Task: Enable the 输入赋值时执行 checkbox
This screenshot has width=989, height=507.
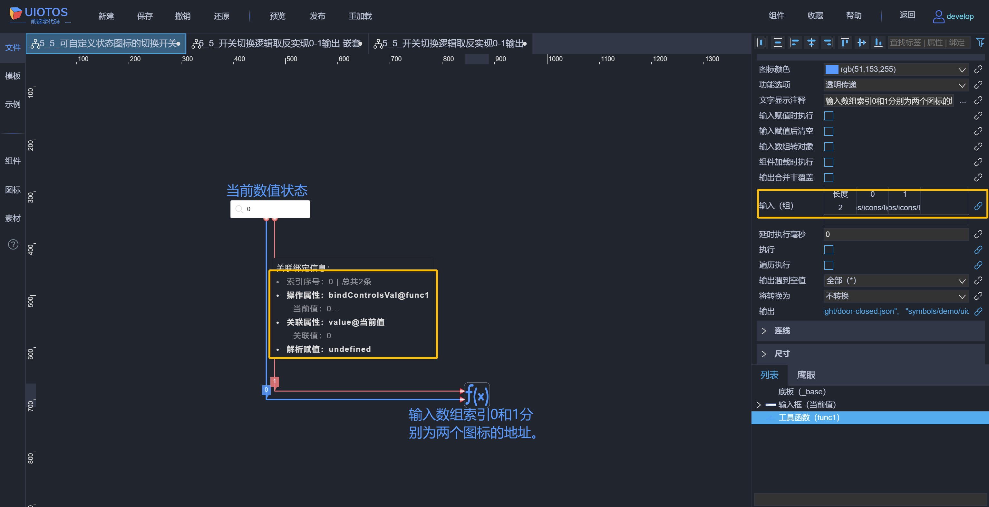Action: pos(829,116)
